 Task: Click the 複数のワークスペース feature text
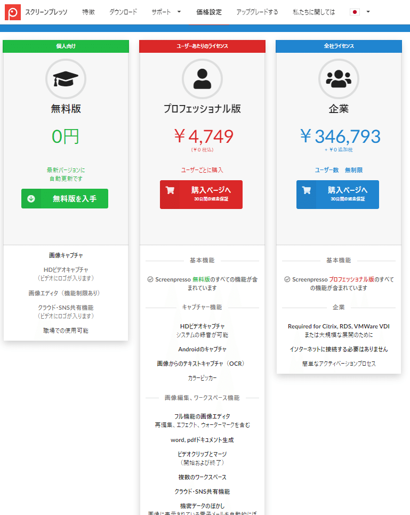coord(202,477)
